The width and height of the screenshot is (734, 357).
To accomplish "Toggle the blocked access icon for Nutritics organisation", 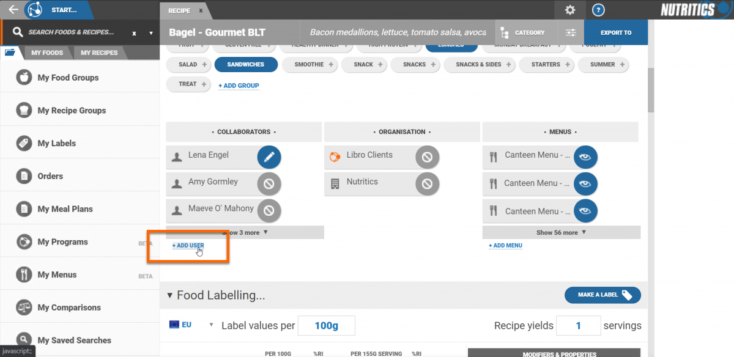I will pyautogui.click(x=427, y=184).
